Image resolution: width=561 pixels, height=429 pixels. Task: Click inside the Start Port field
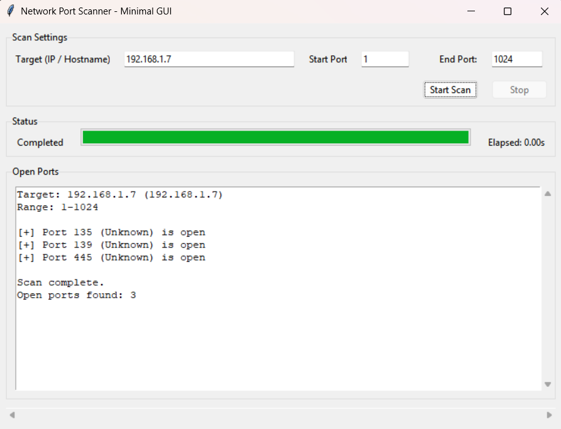pos(384,58)
